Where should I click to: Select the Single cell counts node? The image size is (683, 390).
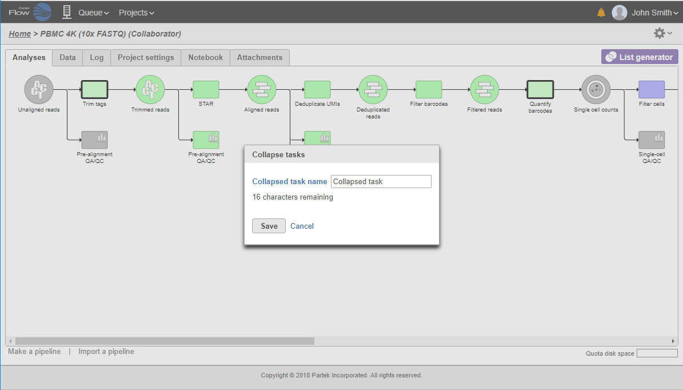coord(596,90)
